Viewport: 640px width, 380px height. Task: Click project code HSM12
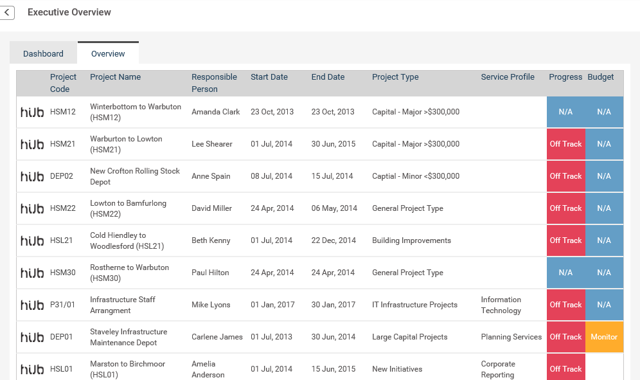63,112
